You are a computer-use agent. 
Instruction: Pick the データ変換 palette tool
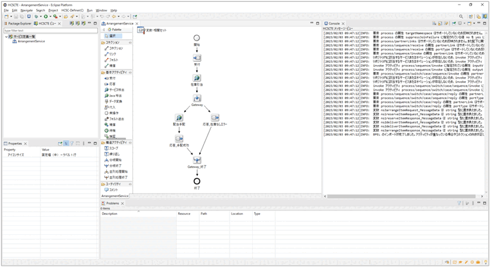117,101
